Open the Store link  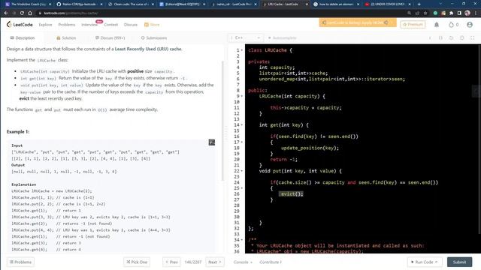coord(152,25)
